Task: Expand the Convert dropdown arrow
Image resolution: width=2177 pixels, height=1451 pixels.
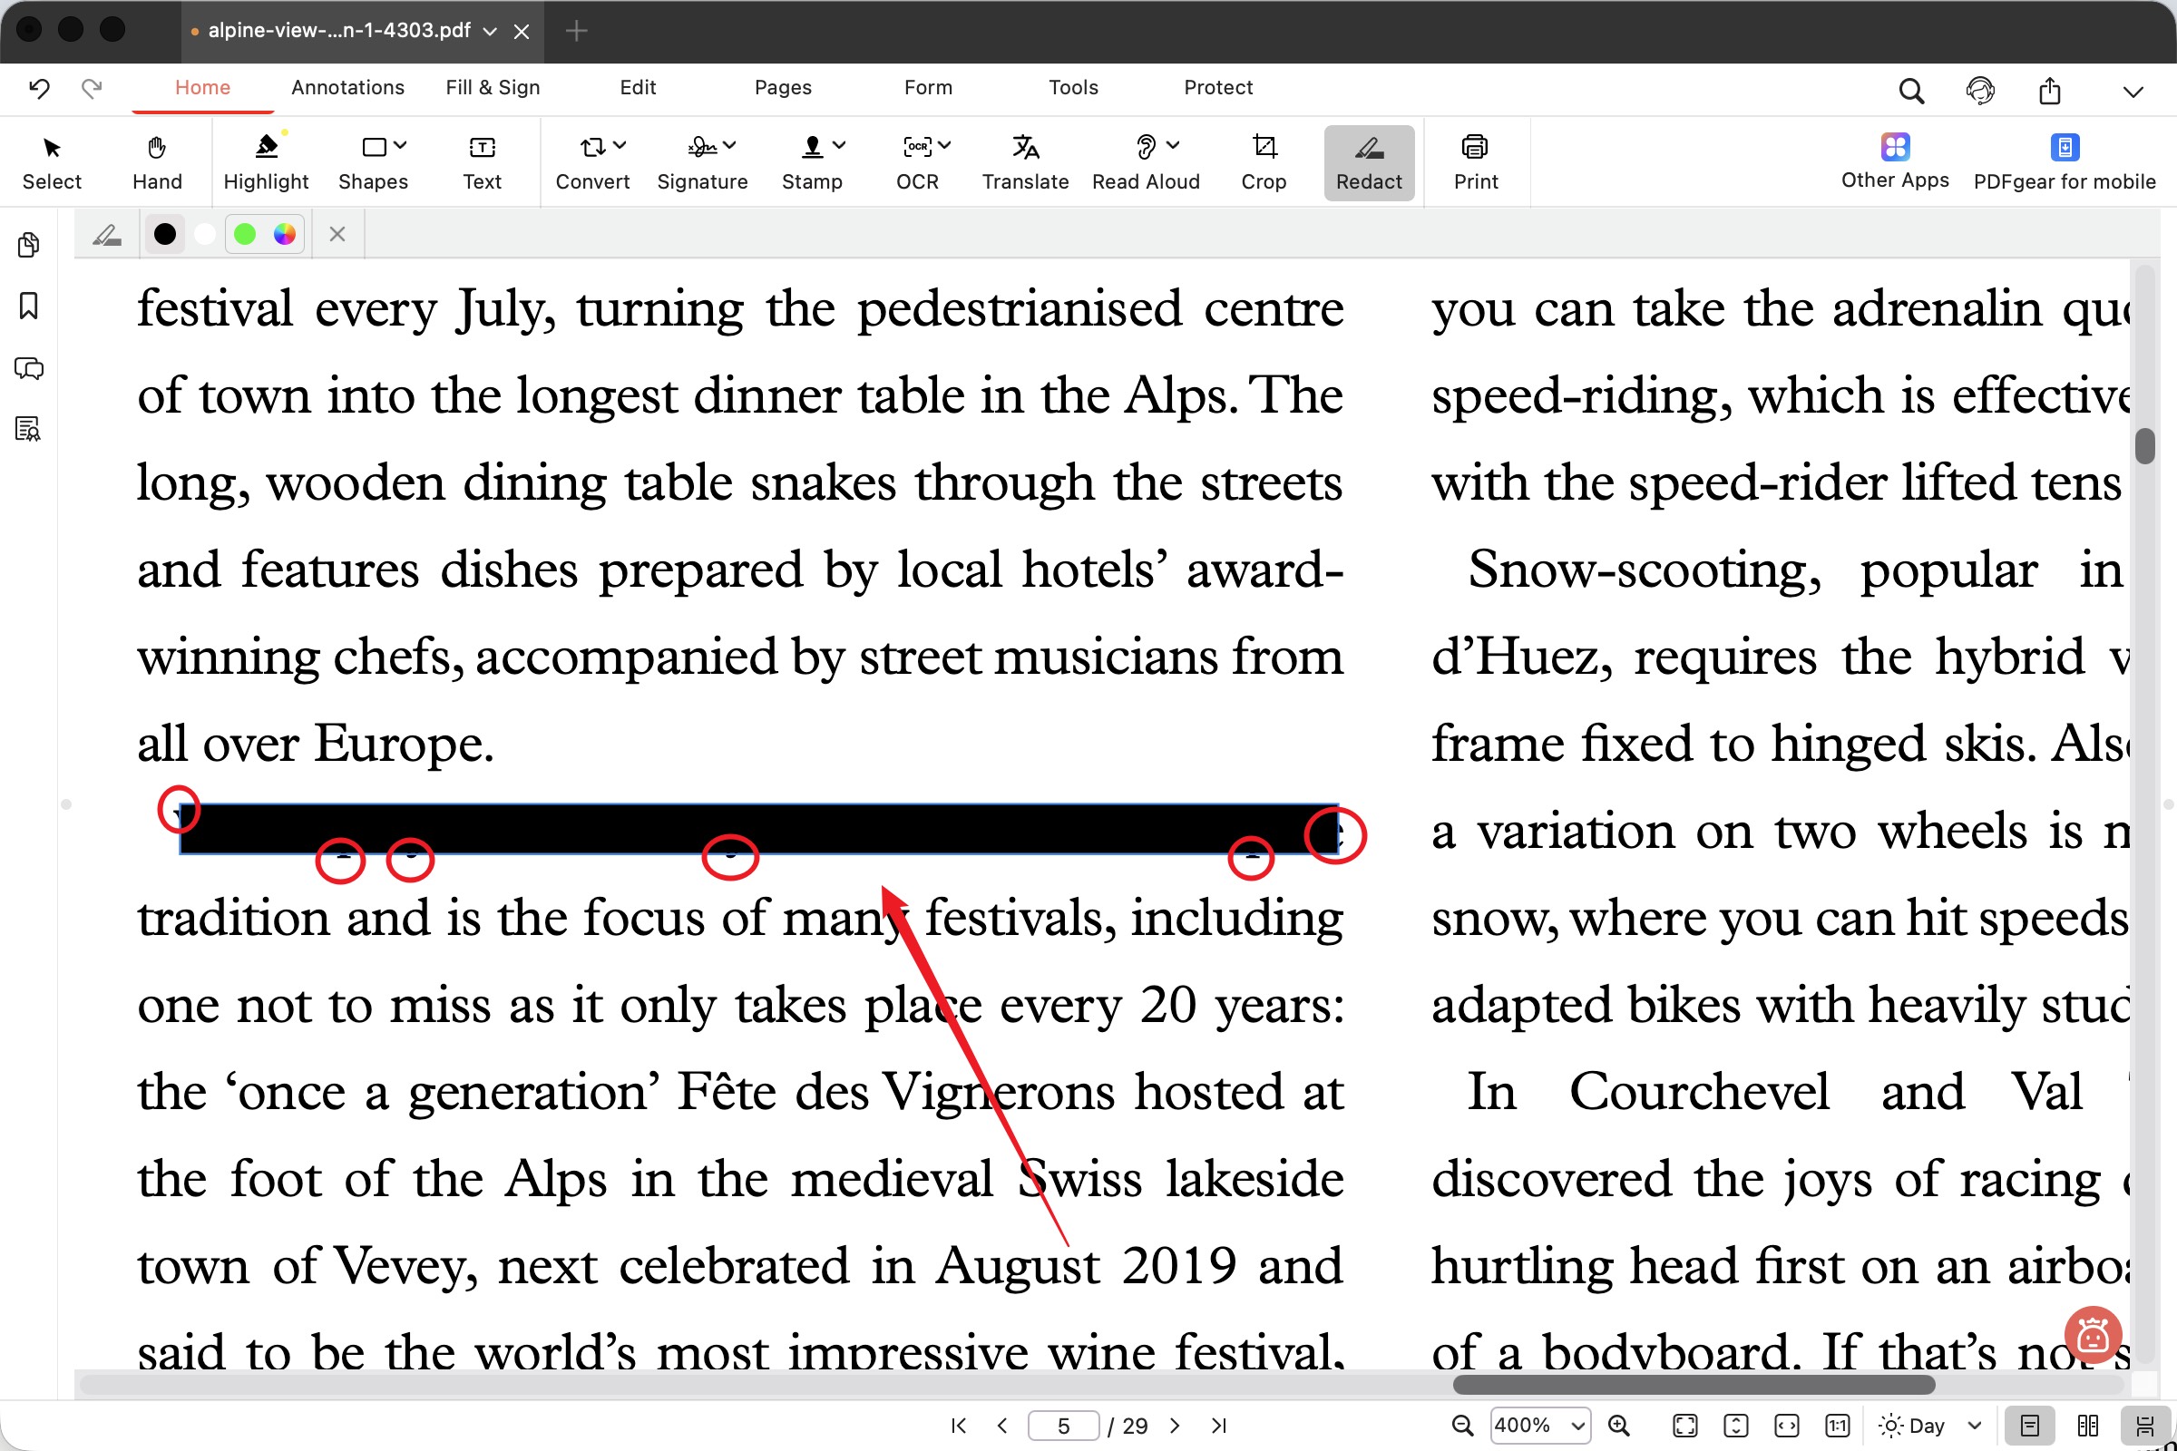Action: [x=620, y=145]
